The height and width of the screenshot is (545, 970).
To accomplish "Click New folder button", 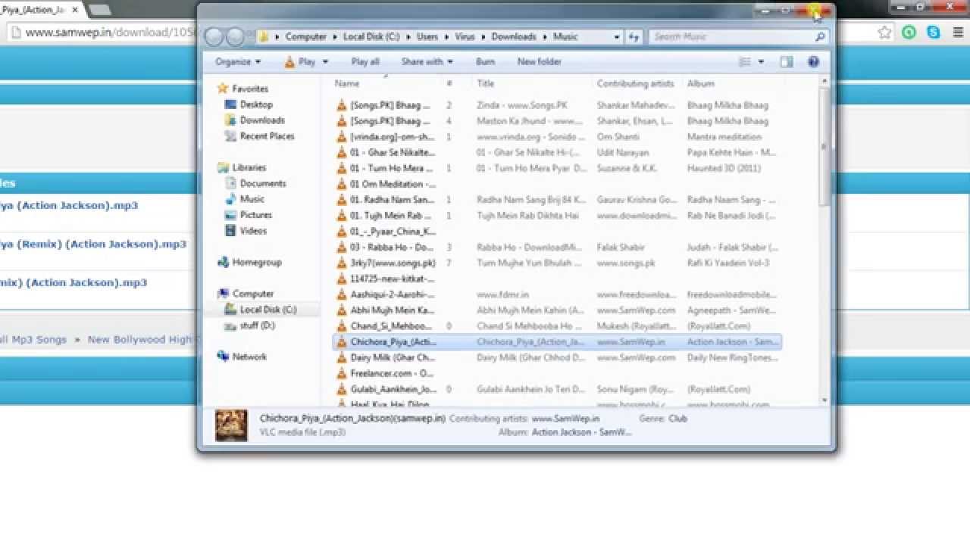I will [x=539, y=62].
